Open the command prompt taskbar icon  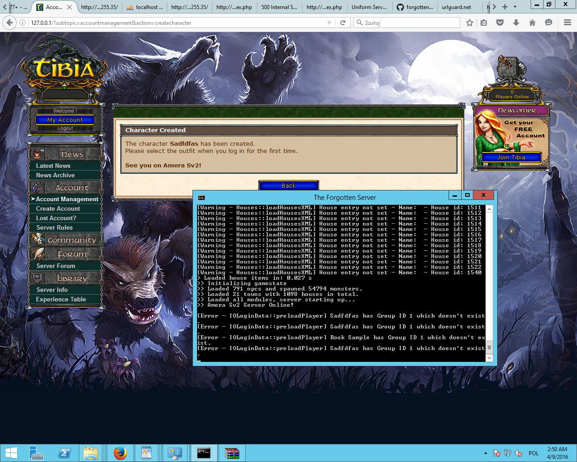click(204, 453)
